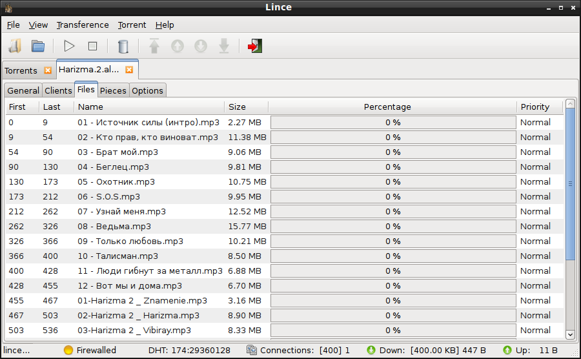The width and height of the screenshot is (581, 359).
Task: Click the Connections icon in status bar
Action: (252, 350)
